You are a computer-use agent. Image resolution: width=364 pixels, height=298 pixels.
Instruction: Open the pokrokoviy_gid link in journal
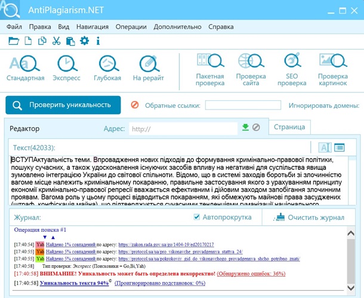point(209,259)
